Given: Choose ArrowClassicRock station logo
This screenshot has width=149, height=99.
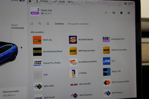Looking at the screenshot, I should (x=37, y=52).
